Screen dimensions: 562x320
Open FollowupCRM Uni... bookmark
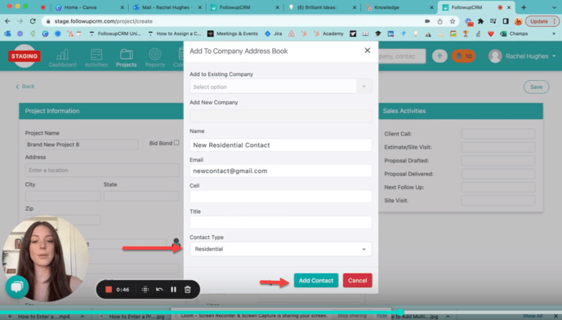[115, 33]
